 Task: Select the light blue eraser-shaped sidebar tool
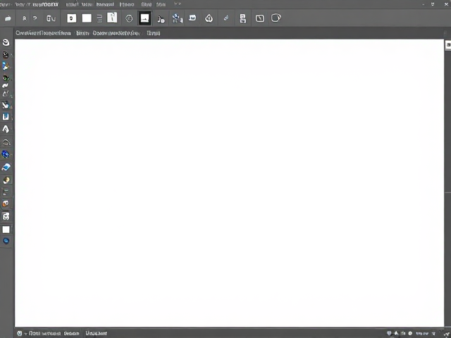[6, 167]
